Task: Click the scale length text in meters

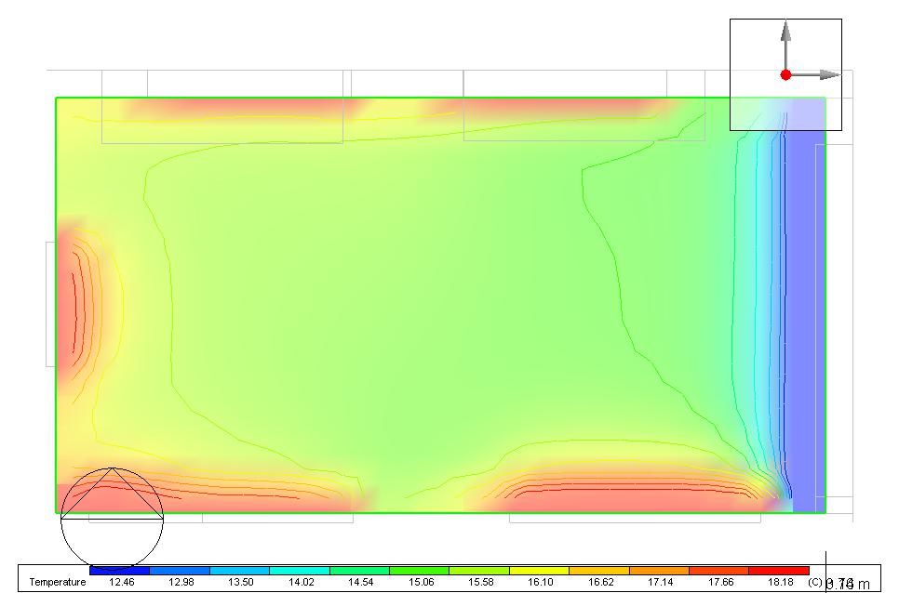Action: (848, 585)
